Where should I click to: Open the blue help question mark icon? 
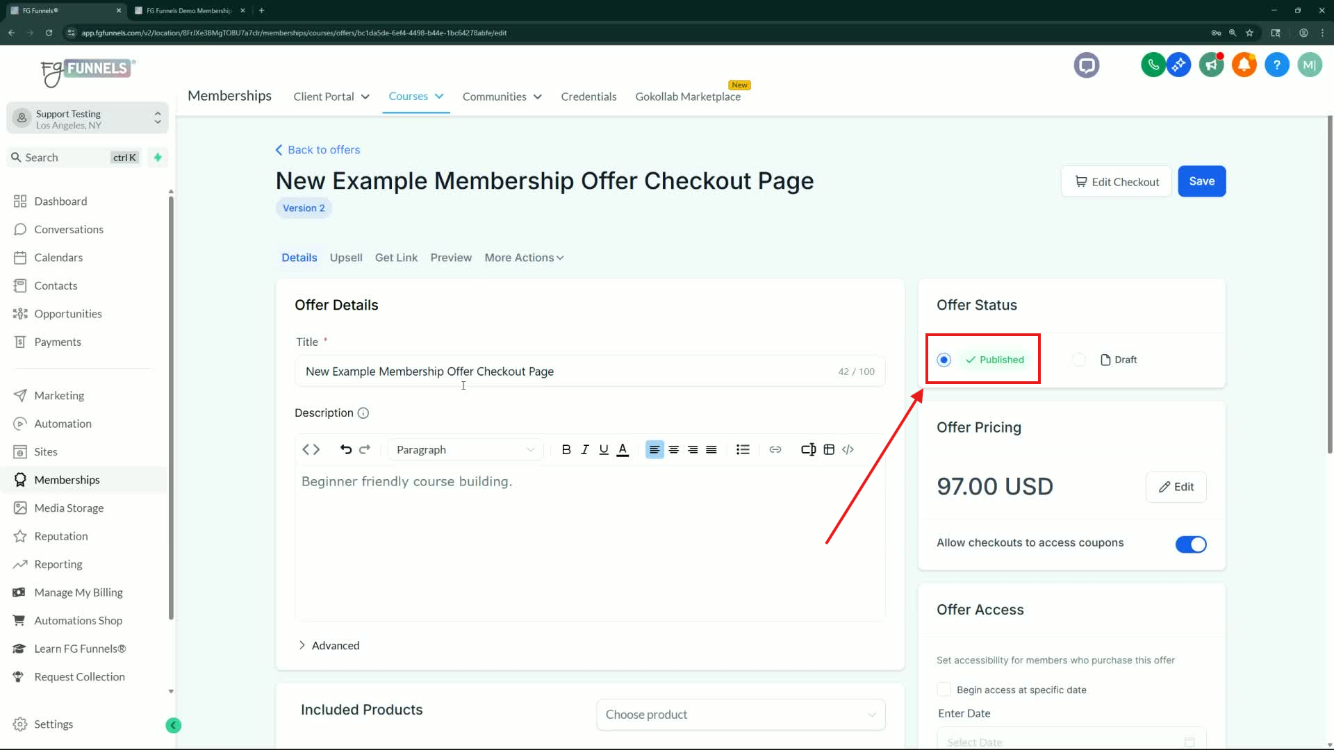coord(1276,65)
